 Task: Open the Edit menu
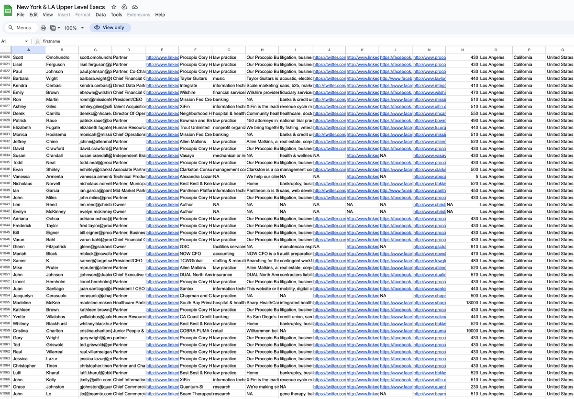[33, 15]
